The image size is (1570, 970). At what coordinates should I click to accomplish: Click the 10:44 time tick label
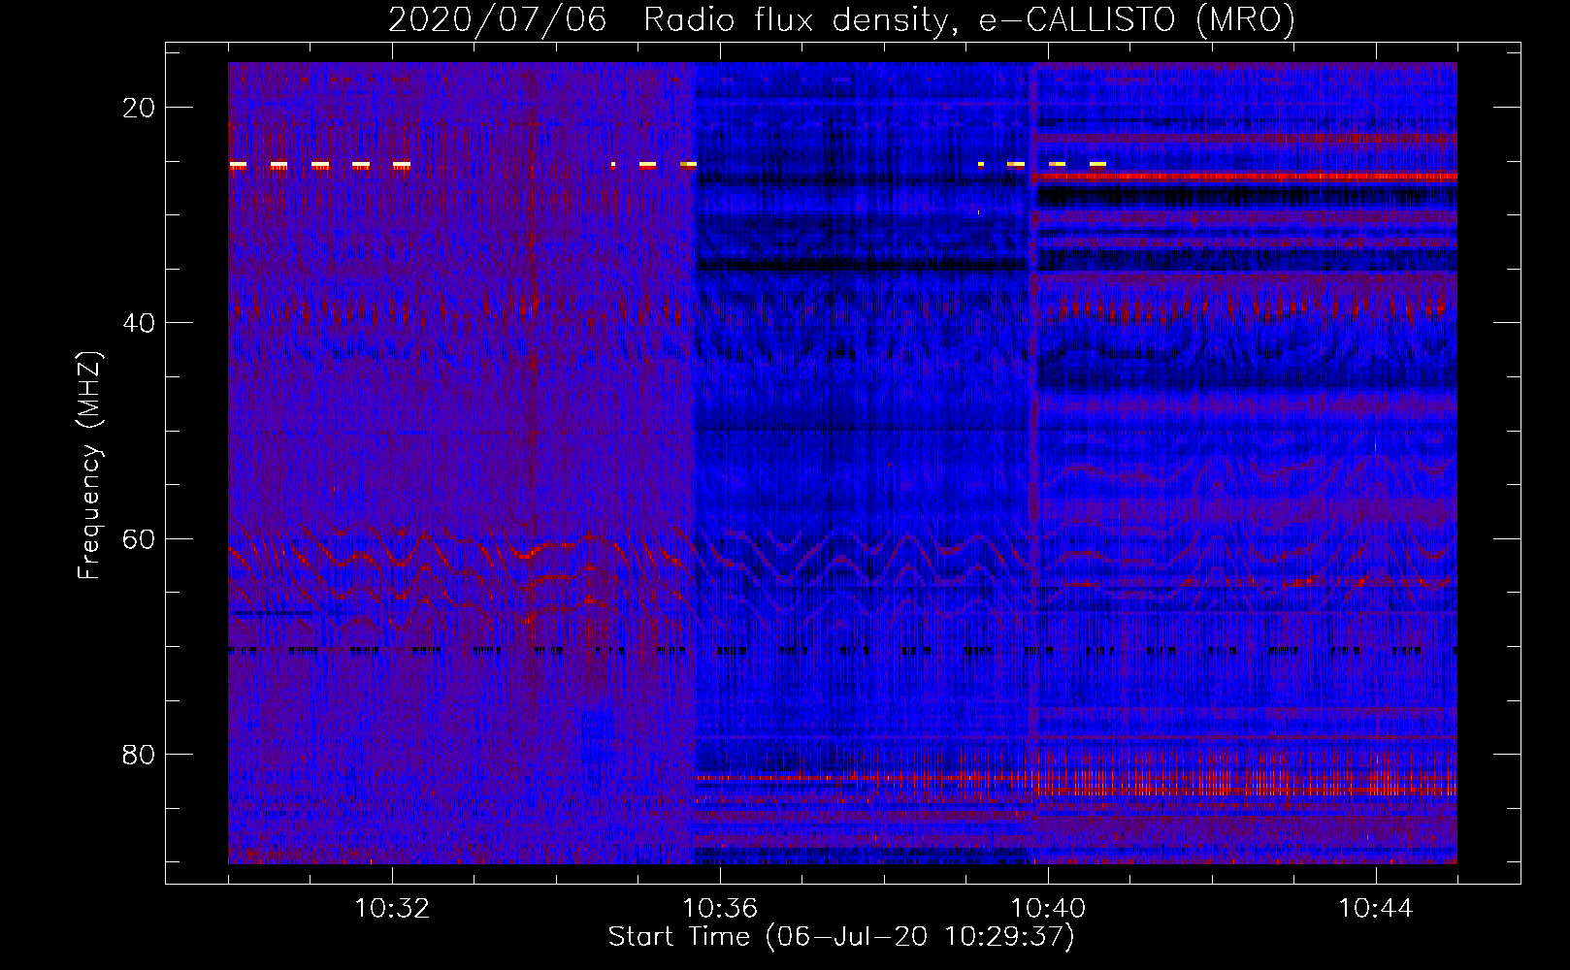(1376, 909)
